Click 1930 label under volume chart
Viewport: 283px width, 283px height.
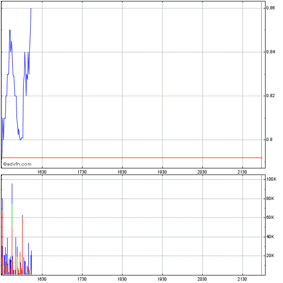click(x=162, y=279)
